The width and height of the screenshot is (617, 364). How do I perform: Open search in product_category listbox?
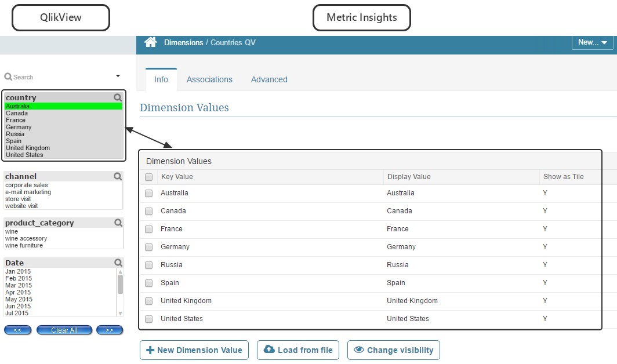[x=118, y=223]
